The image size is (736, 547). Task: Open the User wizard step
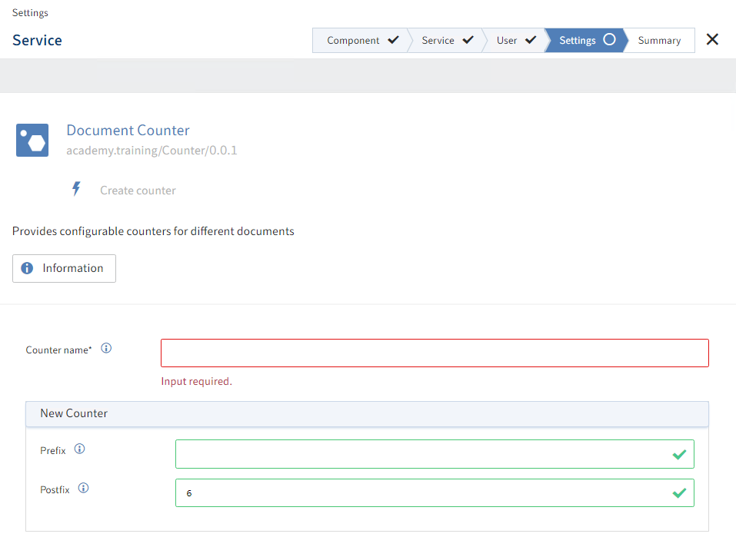coord(515,41)
